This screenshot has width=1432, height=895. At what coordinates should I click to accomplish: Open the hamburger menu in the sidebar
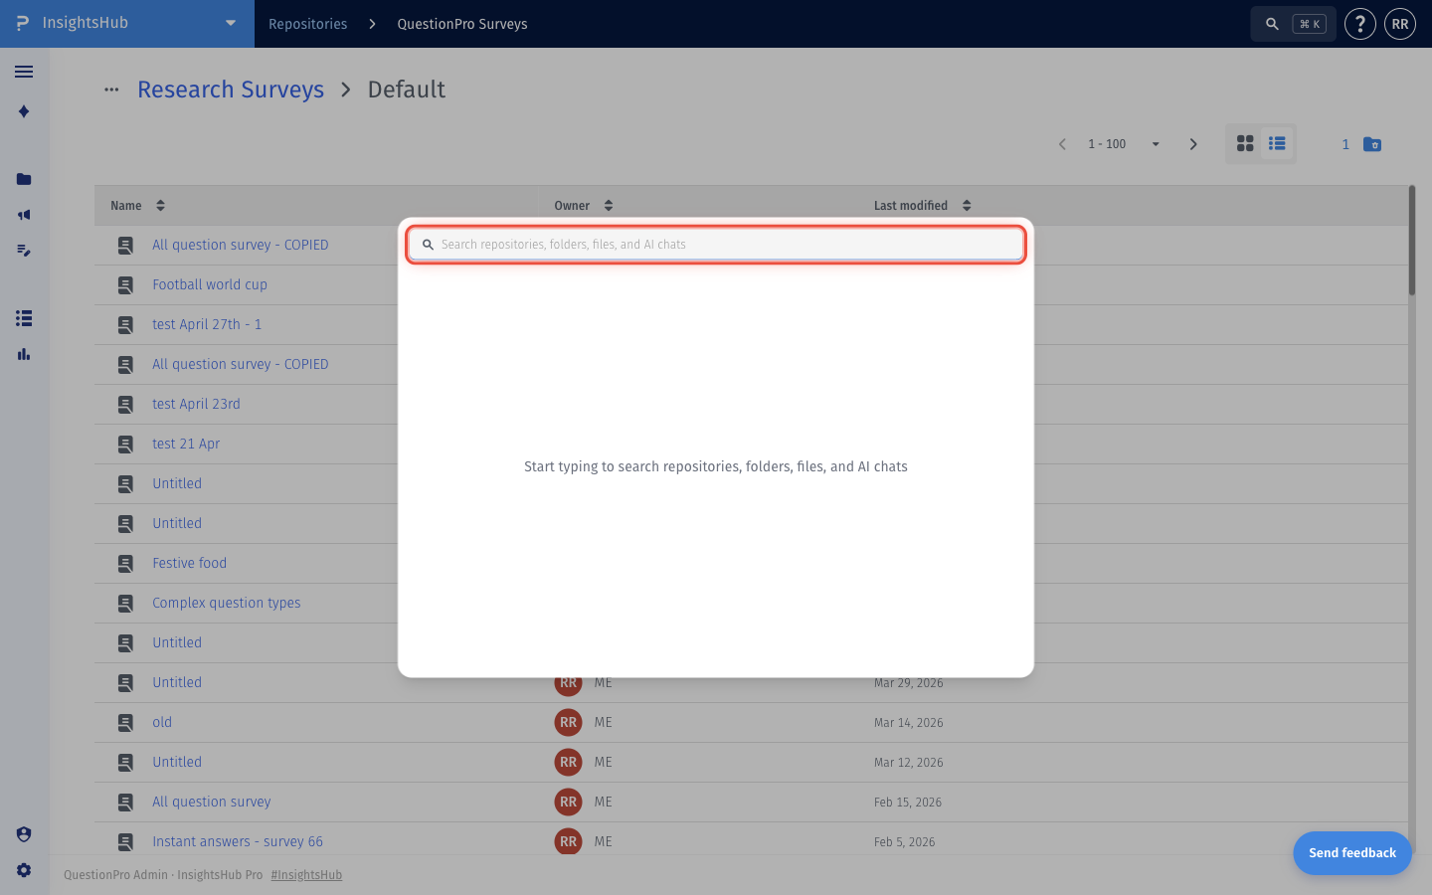[24, 72]
